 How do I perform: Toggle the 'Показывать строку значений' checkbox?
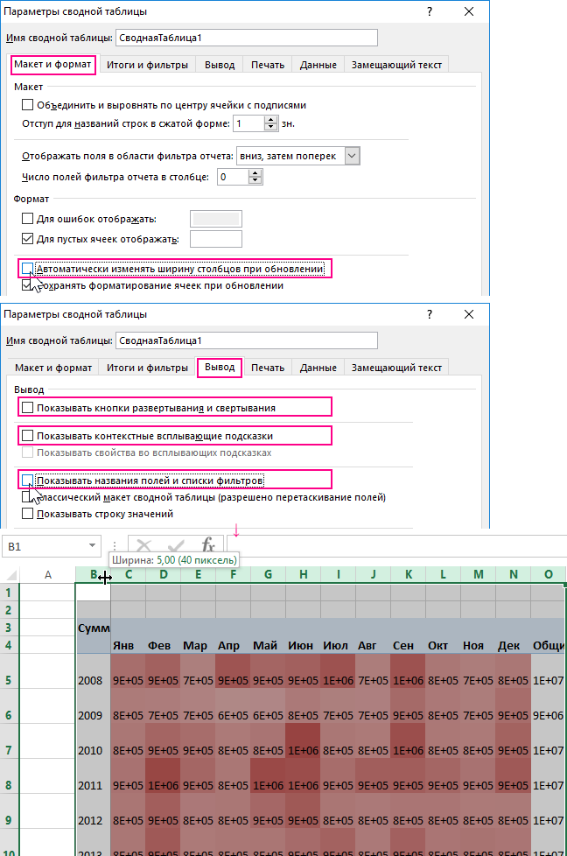27,514
